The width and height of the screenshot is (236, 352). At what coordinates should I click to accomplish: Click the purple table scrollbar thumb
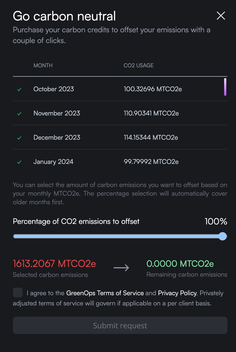(225, 87)
